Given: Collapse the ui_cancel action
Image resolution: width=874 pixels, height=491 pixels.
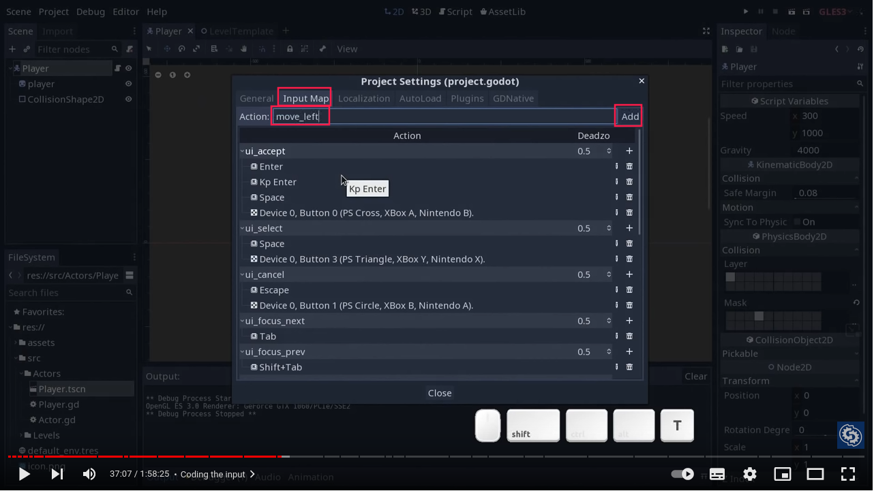Looking at the screenshot, I should coord(241,274).
